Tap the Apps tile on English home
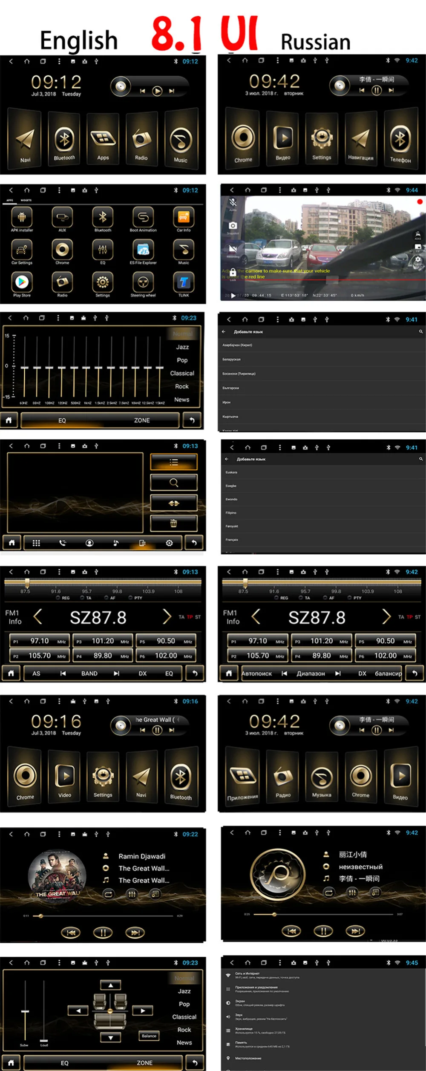This screenshot has height=1071, width=426. pyautogui.click(x=103, y=138)
